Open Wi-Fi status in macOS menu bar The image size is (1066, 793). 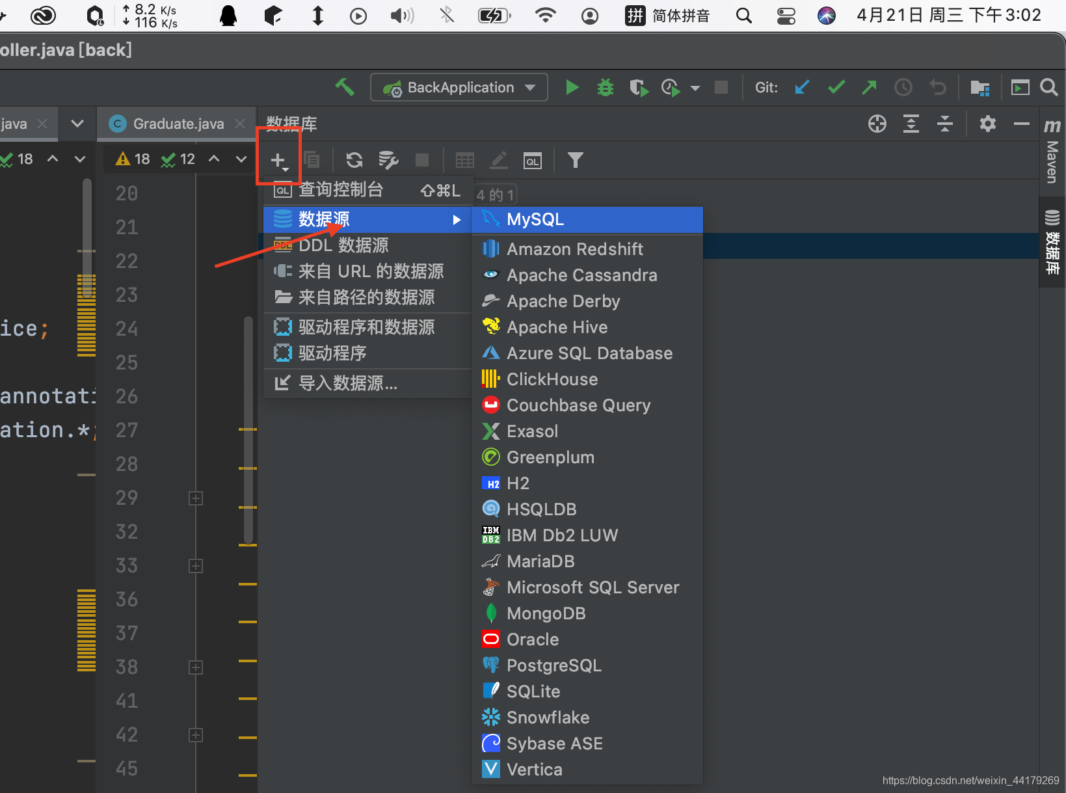pyautogui.click(x=545, y=16)
